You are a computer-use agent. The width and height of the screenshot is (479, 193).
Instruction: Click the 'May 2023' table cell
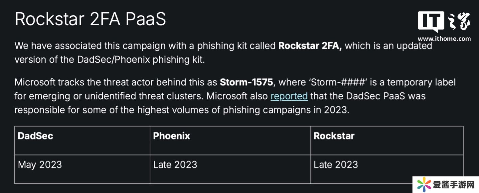(x=40, y=164)
